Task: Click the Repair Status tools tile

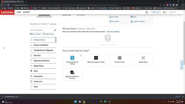Action: pos(143,60)
